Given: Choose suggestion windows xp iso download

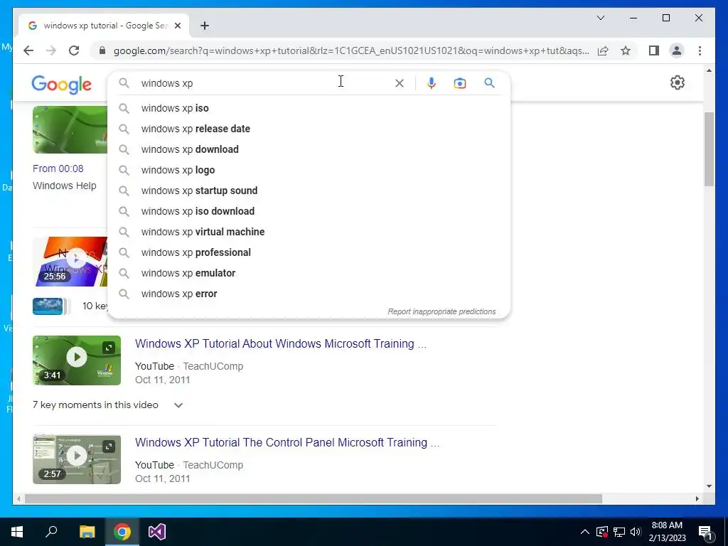Looking at the screenshot, I should pos(309,211).
